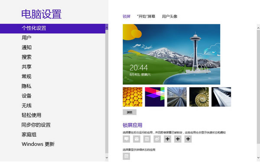
Task: Select the Messaging lock screen app icon
Action: (x=127, y=139)
